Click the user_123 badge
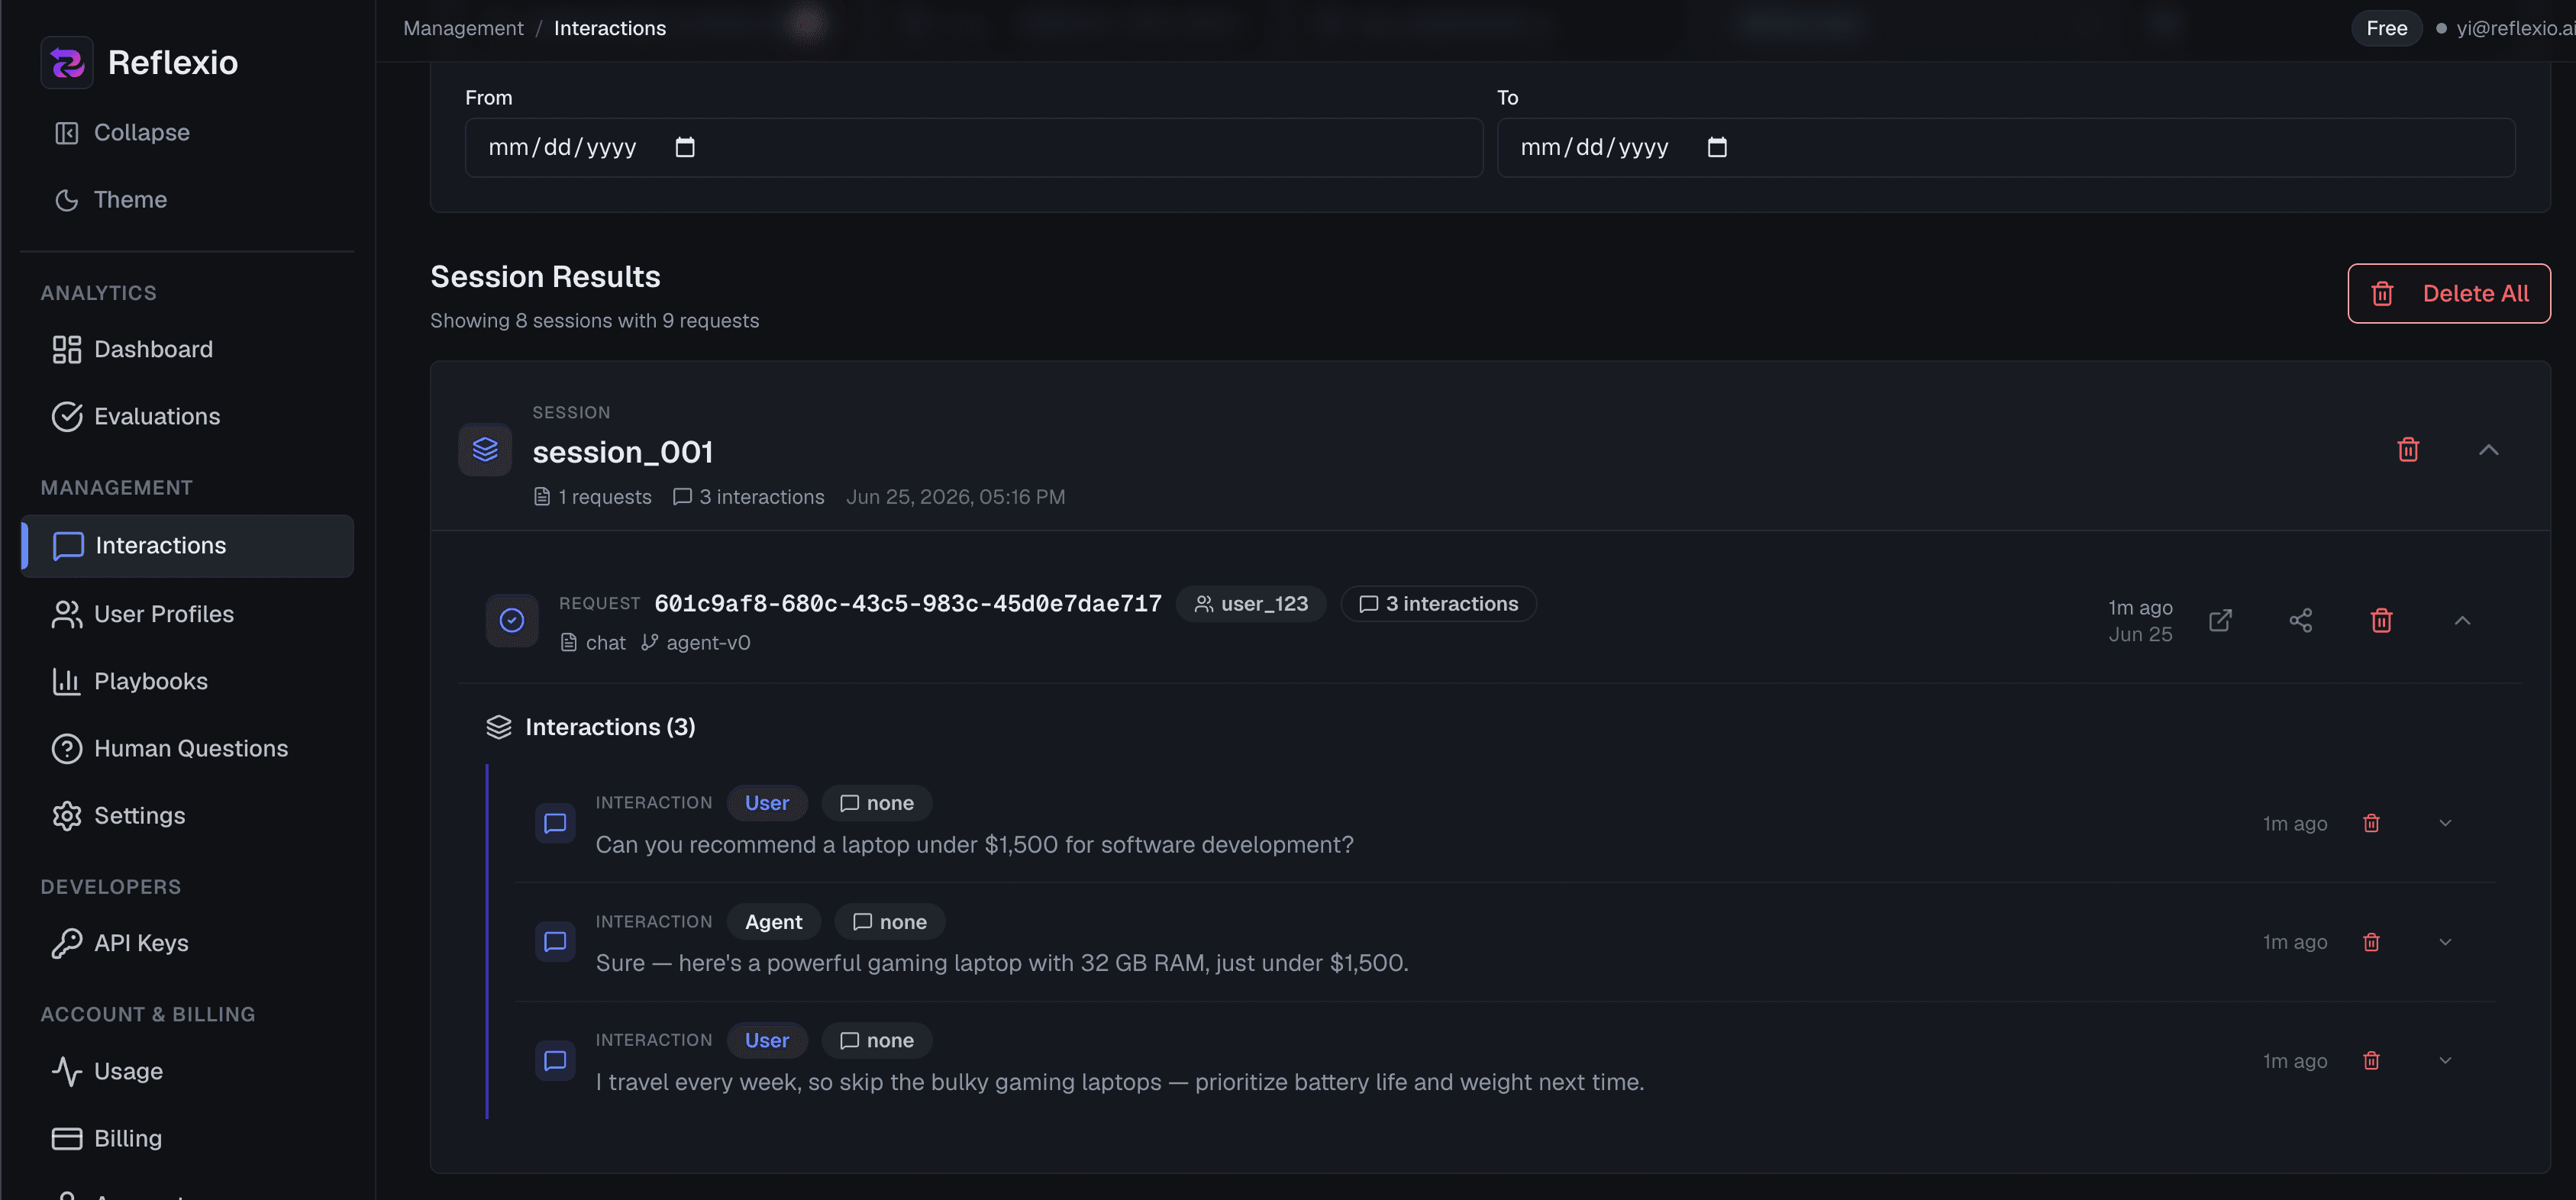The height and width of the screenshot is (1200, 2576). pyautogui.click(x=1251, y=604)
